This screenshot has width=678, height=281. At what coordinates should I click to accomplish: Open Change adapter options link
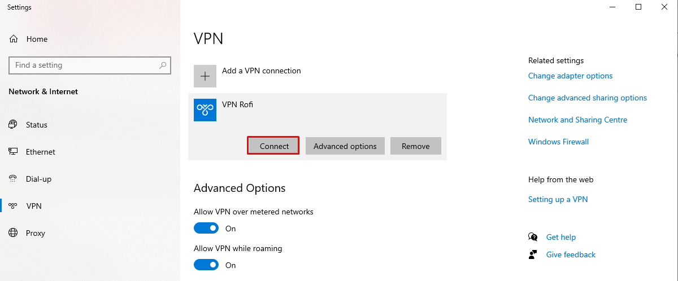[570, 76]
